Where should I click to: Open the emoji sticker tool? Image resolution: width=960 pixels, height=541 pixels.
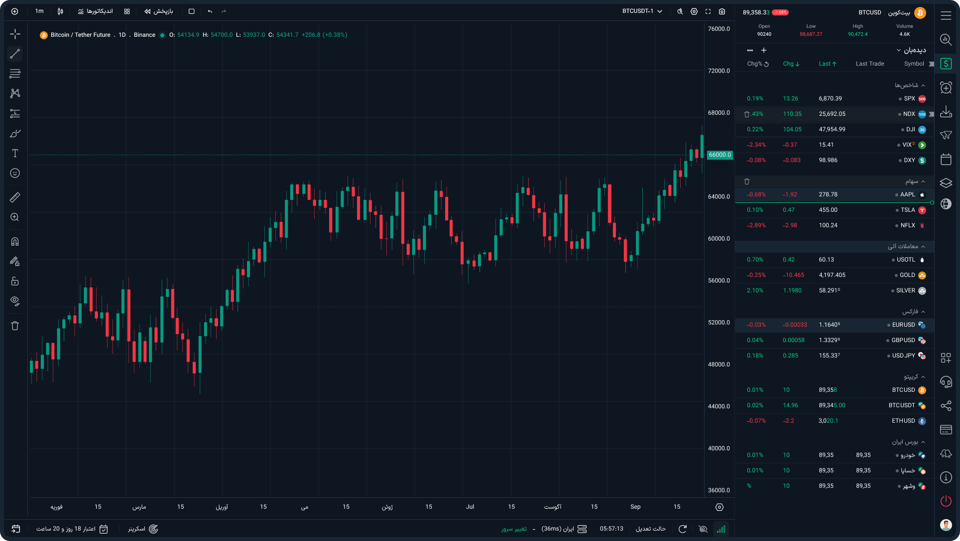[15, 173]
